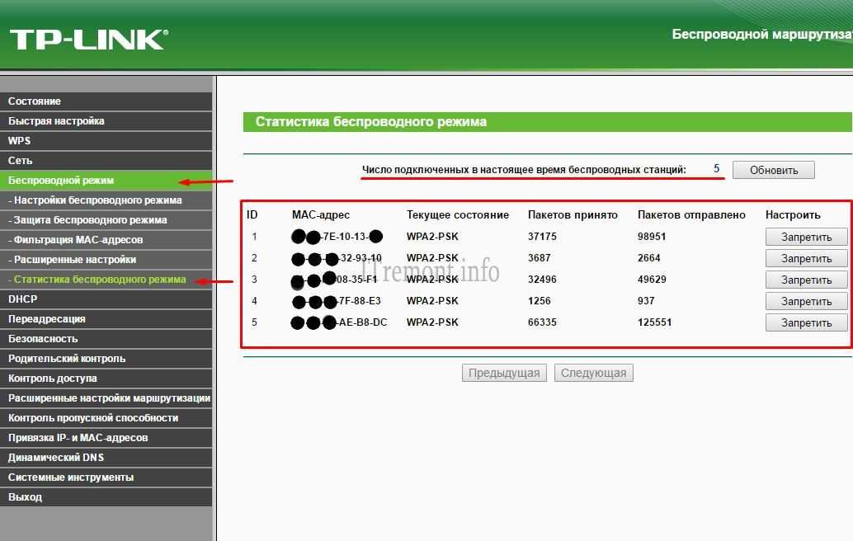Click the TP-LINK logo

pyautogui.click(x=88, y=39)
